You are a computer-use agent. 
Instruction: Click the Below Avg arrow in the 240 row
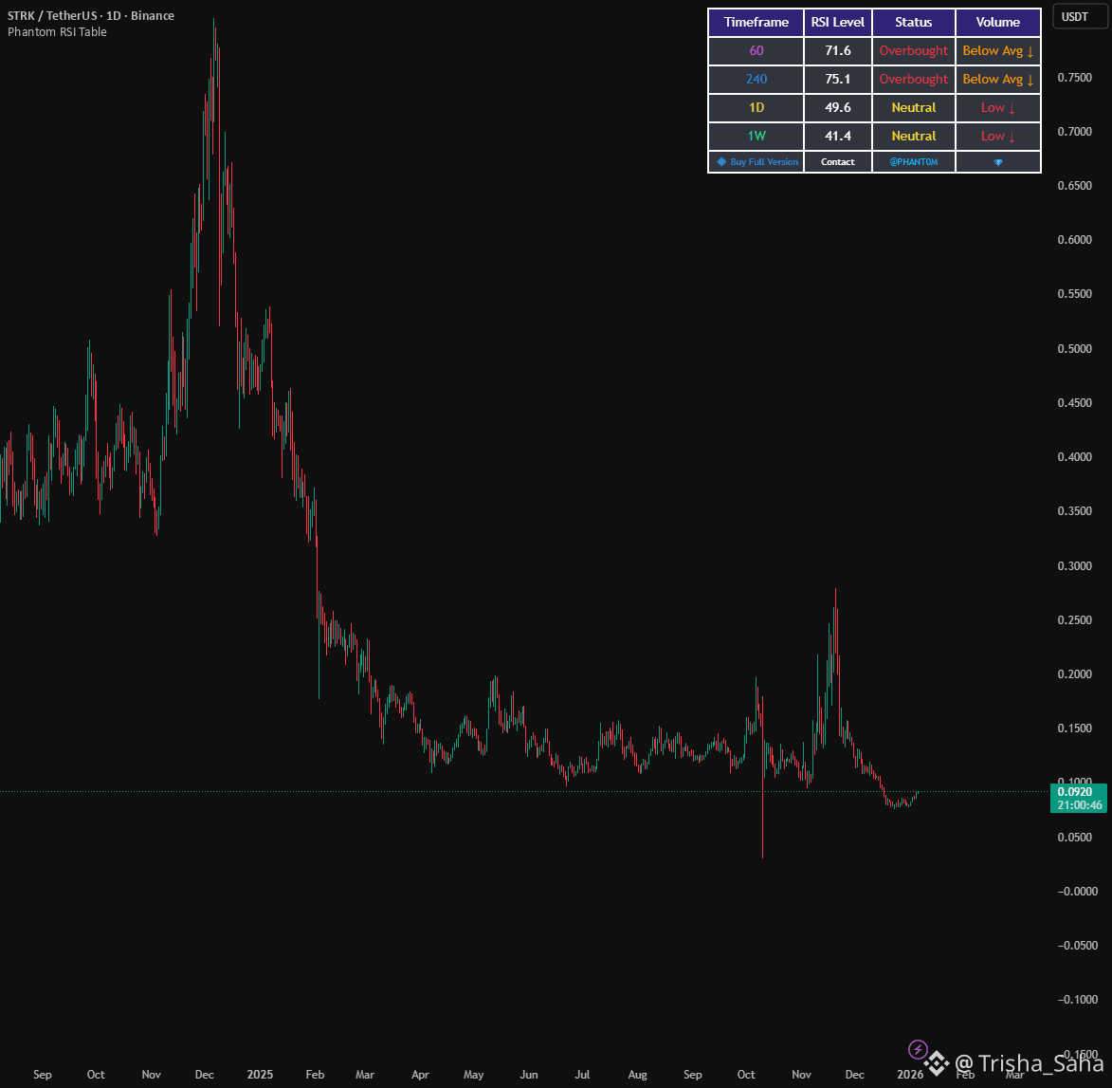pyautogui.click(x=1030, y=80)
